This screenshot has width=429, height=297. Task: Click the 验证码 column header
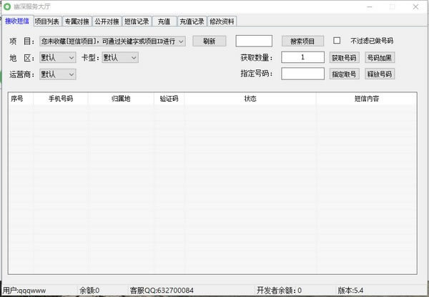pyautogui.click(x=169, y=99)
